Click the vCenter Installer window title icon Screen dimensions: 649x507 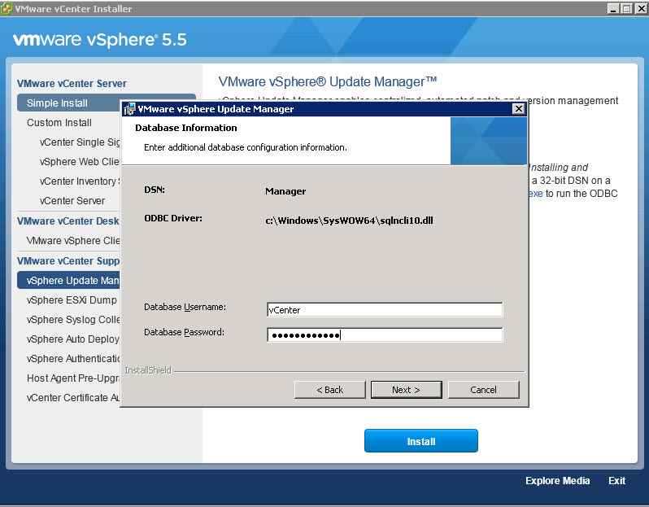(7, 9)
